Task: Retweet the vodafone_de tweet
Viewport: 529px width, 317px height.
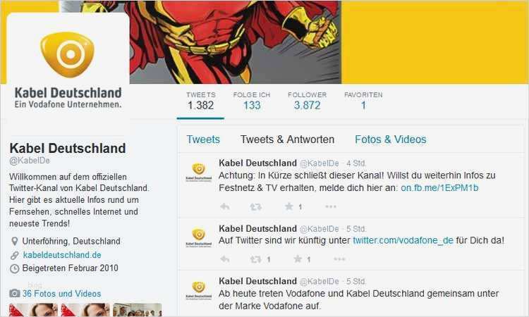Action: (x=256, y=259)
